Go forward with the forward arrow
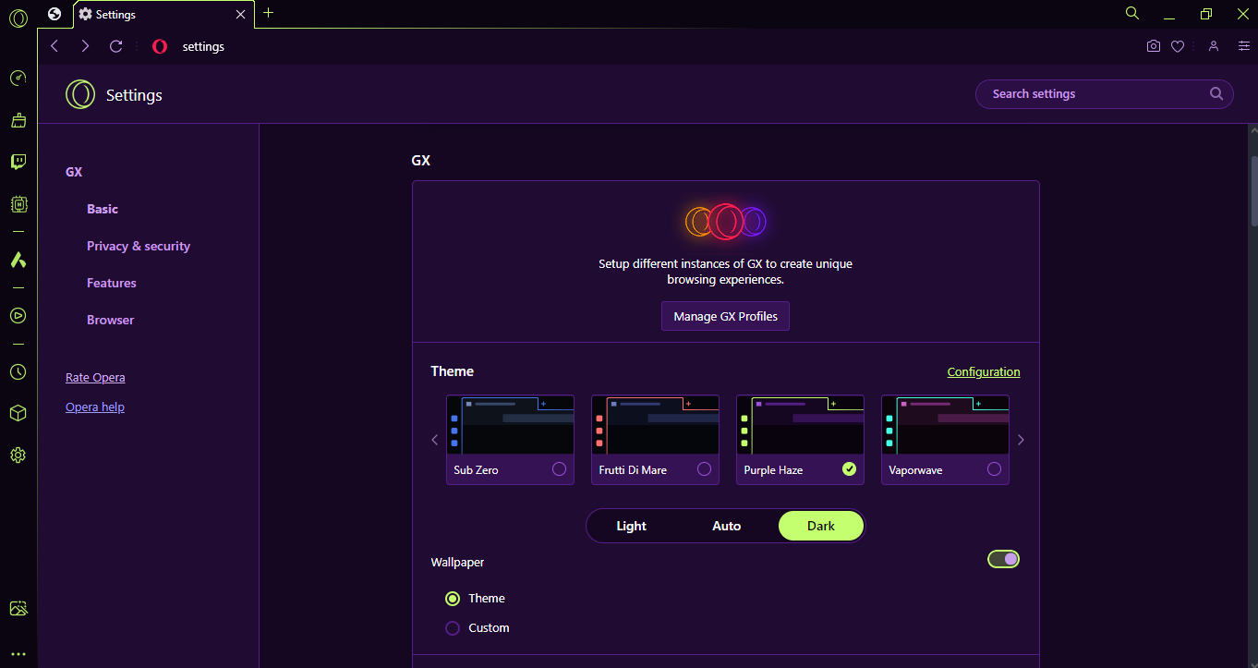 (85, 46)
